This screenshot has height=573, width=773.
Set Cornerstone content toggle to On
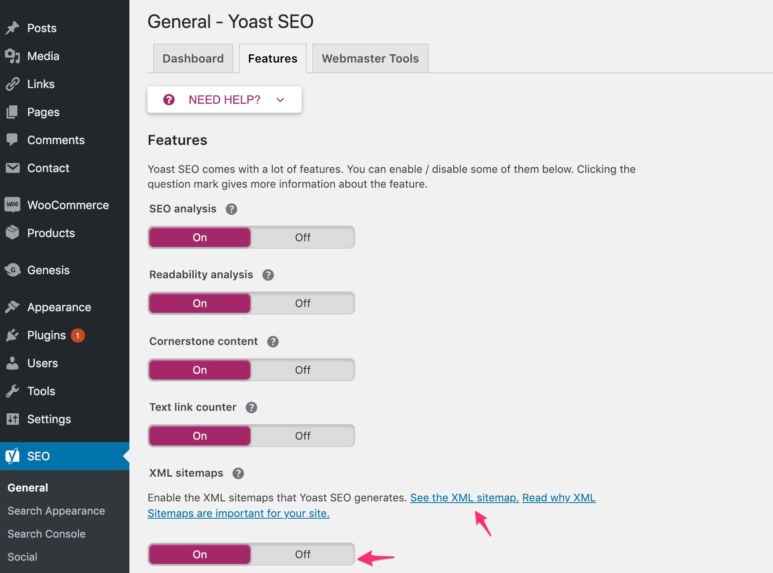click(x=200, y=370)
